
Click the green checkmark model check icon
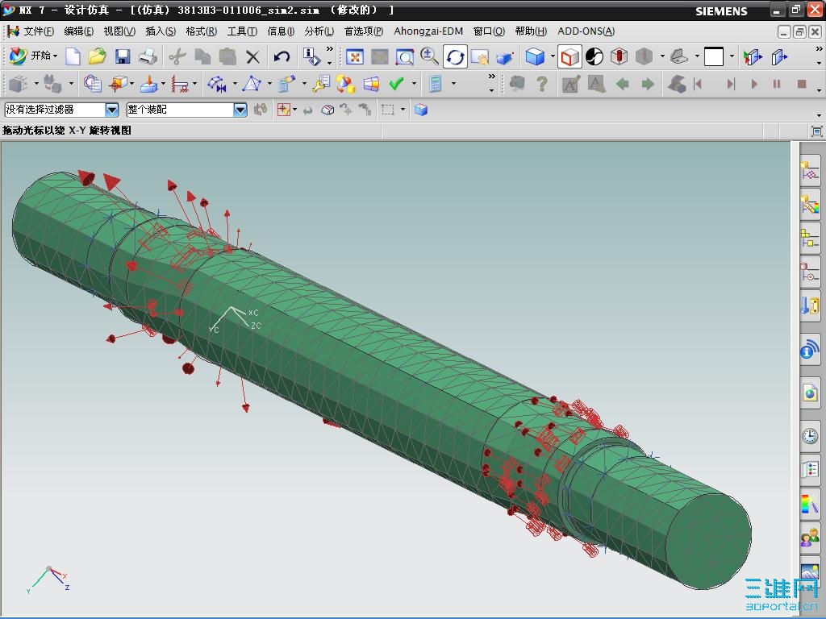pos(395,84)
